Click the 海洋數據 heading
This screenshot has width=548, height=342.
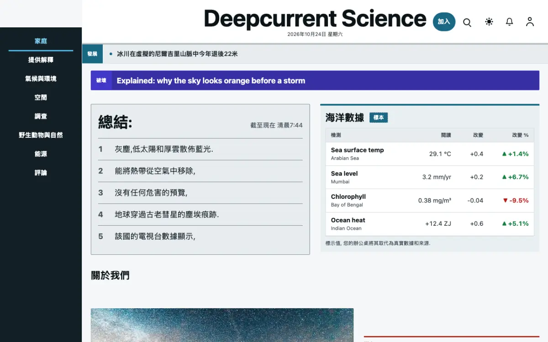click(x=345, y=118)
